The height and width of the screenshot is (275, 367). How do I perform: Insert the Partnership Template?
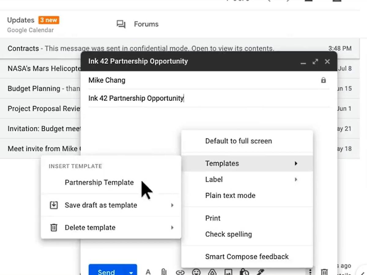click(x=99, y=182)
